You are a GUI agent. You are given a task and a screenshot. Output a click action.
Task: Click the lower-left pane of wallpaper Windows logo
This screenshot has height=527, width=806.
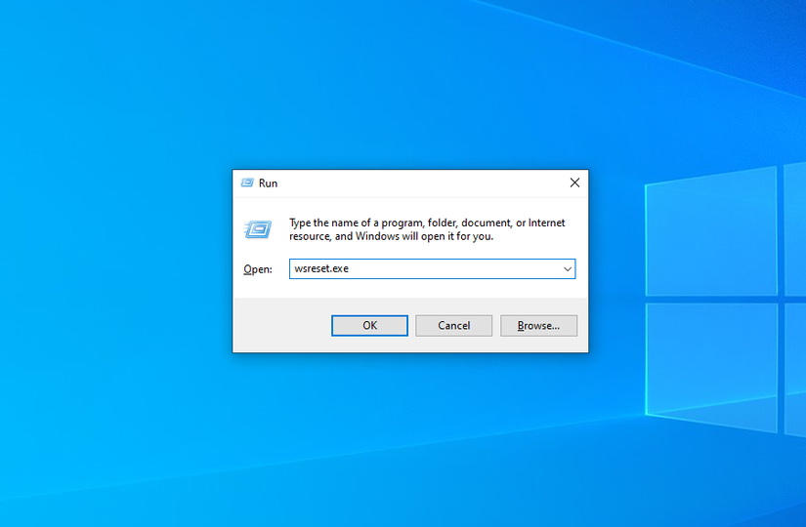click(710, 363)
